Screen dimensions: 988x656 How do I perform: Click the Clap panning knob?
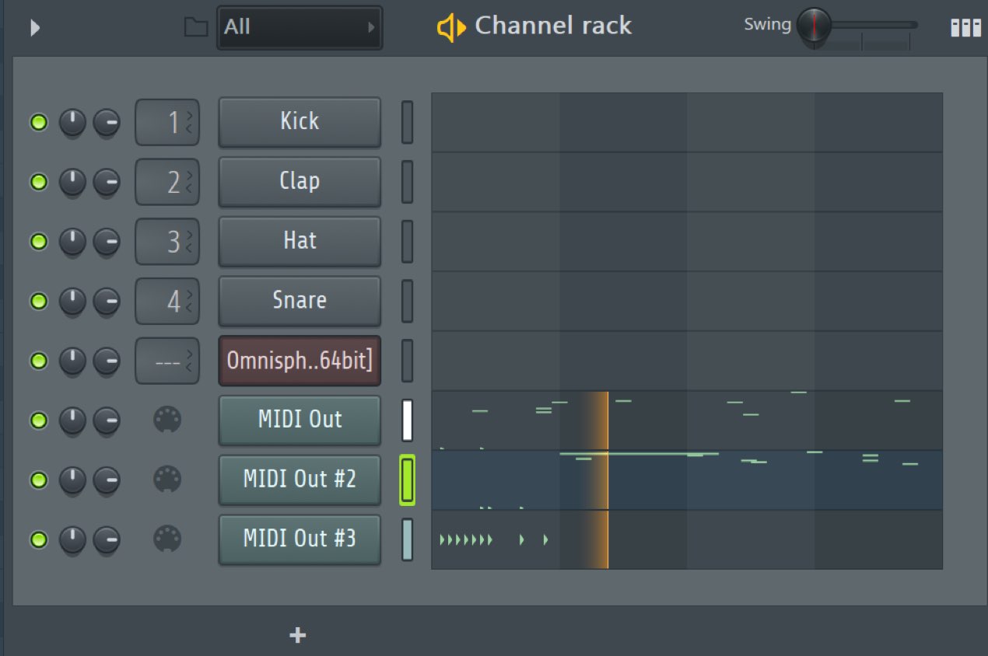pyautogui.click(x=72, y=182)
